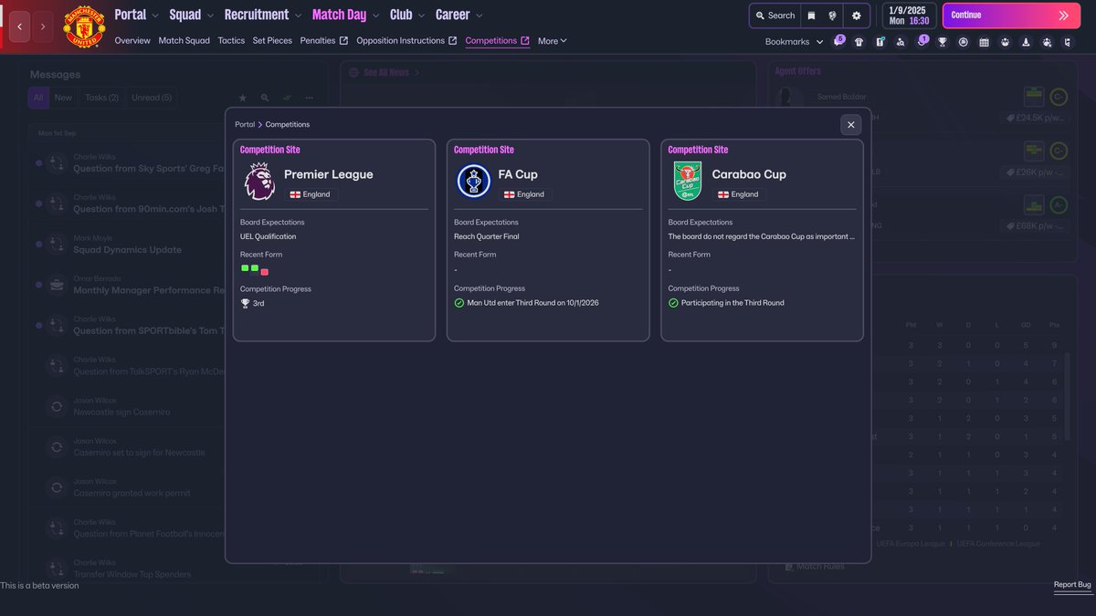Click the magnifier icon in Messages panel
Viewport: 1096px width, 616px height.
coord(265,98)
